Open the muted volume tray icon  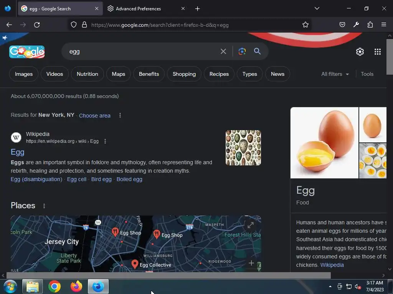tap(358, 286)
